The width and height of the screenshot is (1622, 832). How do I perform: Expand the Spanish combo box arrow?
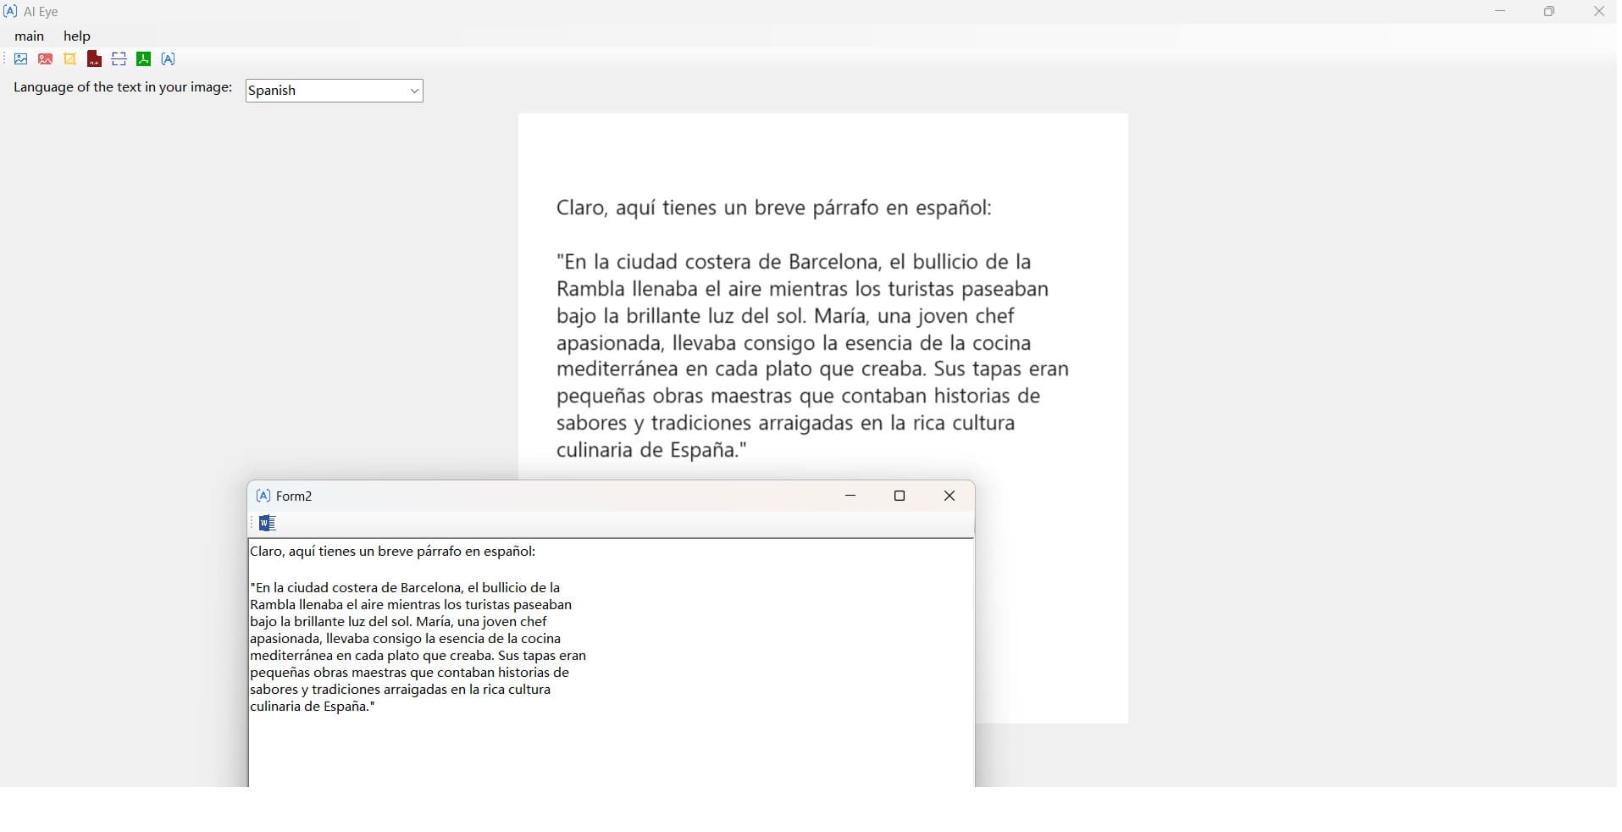[x=412, y=91]
